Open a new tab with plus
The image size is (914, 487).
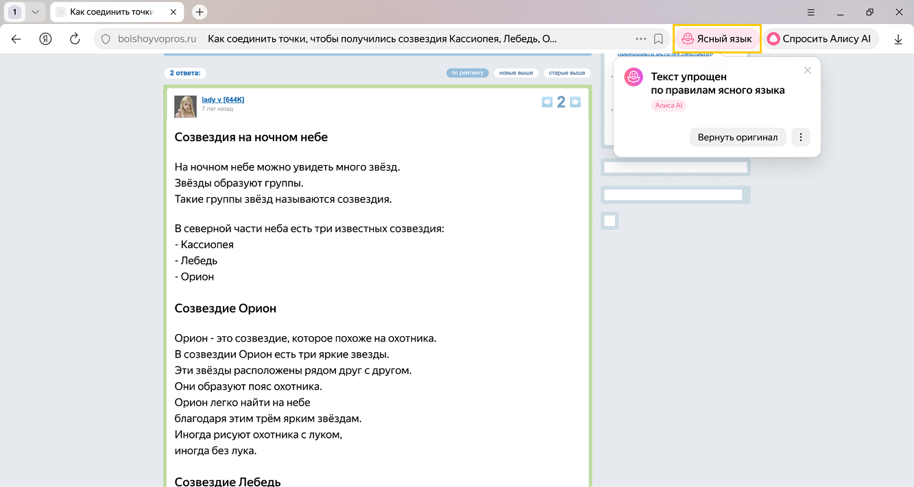[x=200, y=12]
